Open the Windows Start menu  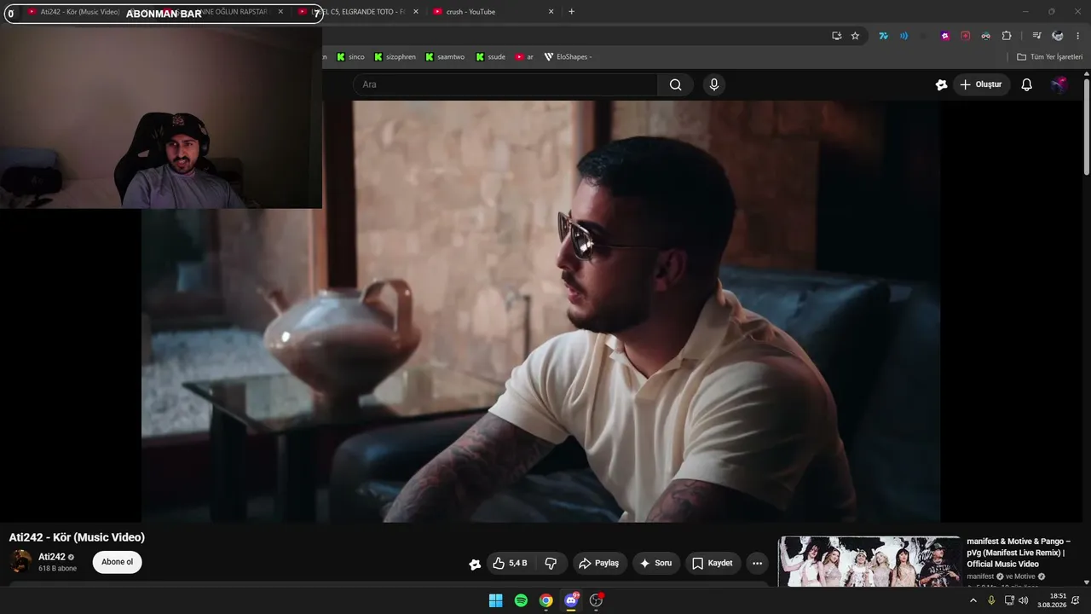pyautogui.click(x=495, y=600)
